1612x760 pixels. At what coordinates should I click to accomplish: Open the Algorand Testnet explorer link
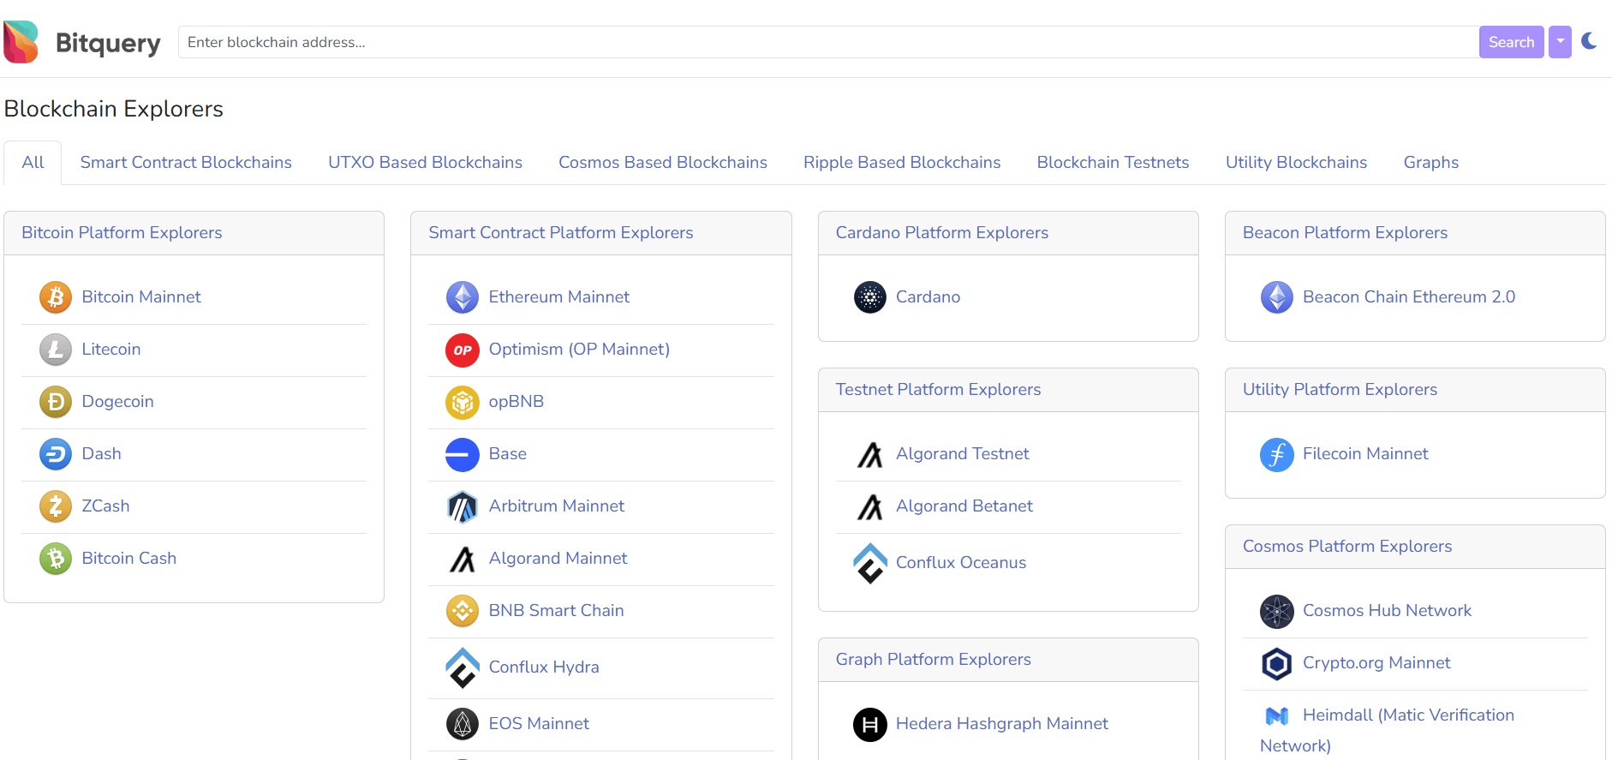(962, 454)
